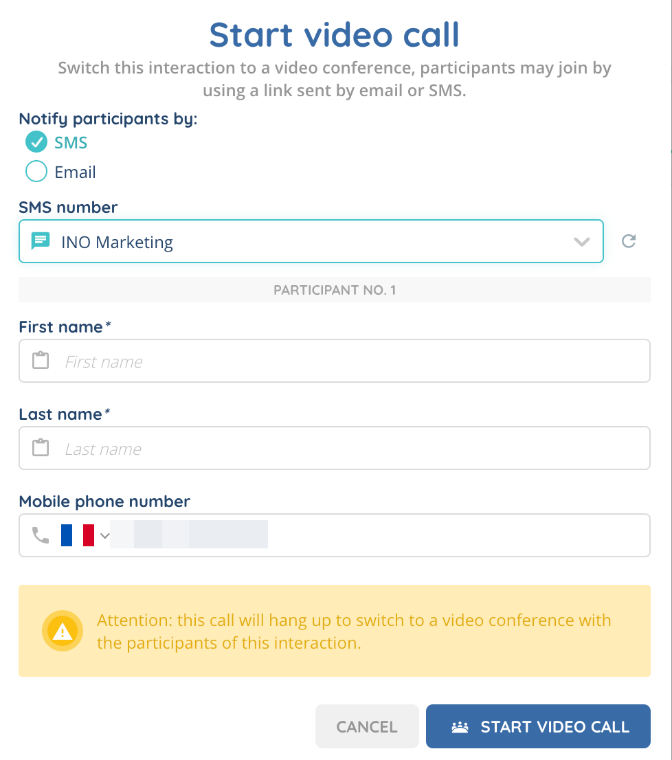Select the SMS notification radio button

coord(36,142)
